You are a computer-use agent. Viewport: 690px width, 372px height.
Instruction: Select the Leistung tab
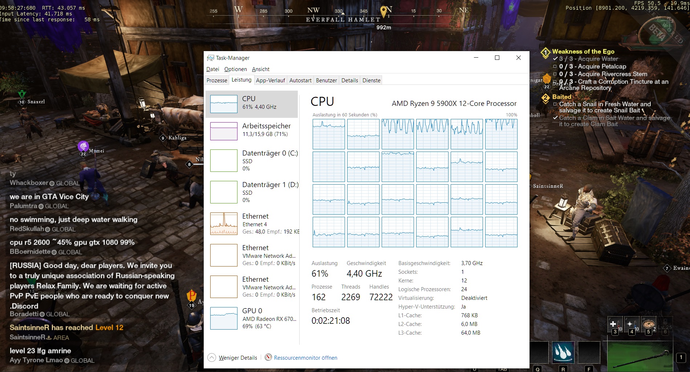241,80
